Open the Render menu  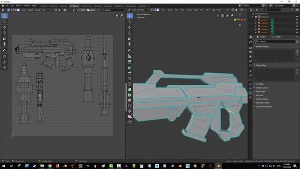coord(19,6)
